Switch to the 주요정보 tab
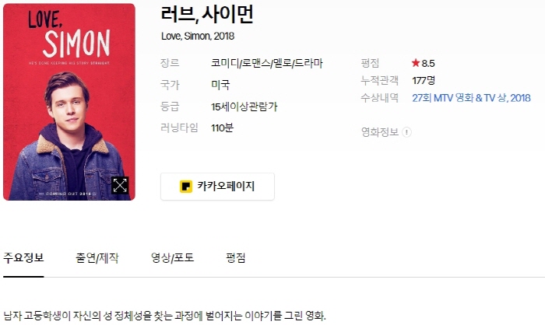Viewport: 545px width, 325px height. pos(23,257)
